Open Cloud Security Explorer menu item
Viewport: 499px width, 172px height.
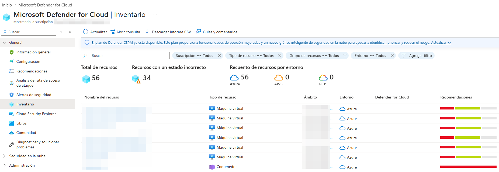36,114
